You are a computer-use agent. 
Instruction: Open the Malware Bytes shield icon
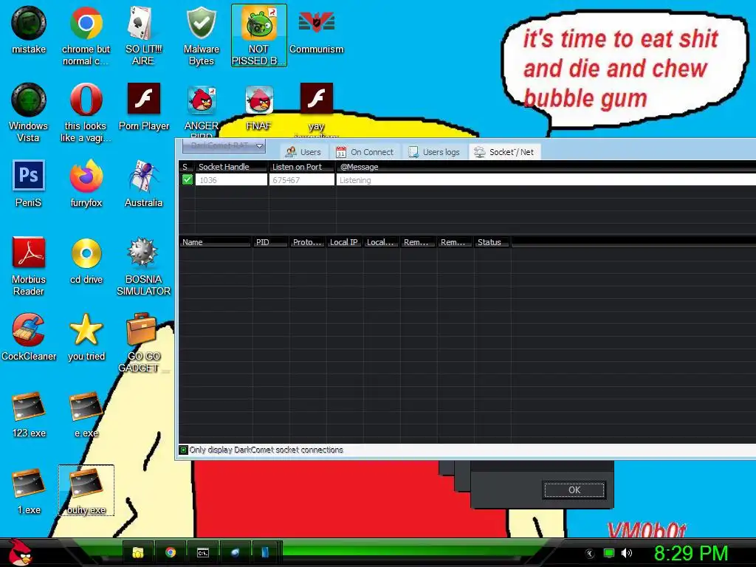point(201,36)
